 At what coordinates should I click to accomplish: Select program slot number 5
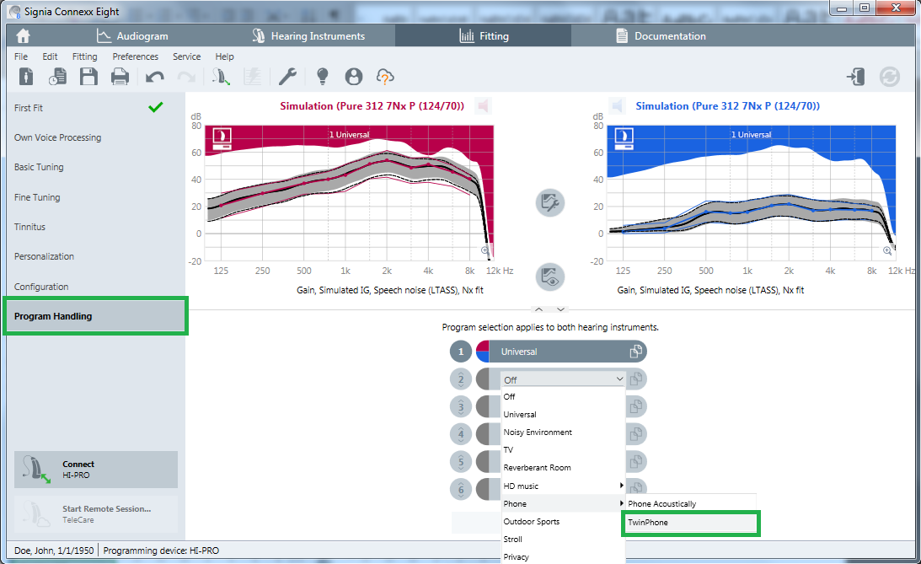460,461
